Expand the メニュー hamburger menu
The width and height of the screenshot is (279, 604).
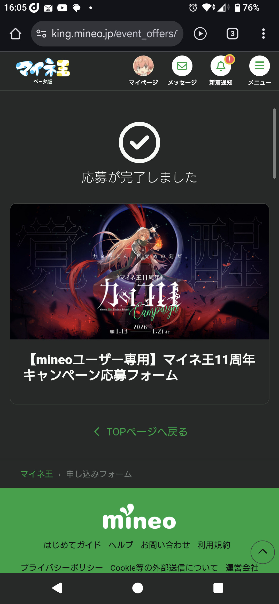(x=260, y=66)
